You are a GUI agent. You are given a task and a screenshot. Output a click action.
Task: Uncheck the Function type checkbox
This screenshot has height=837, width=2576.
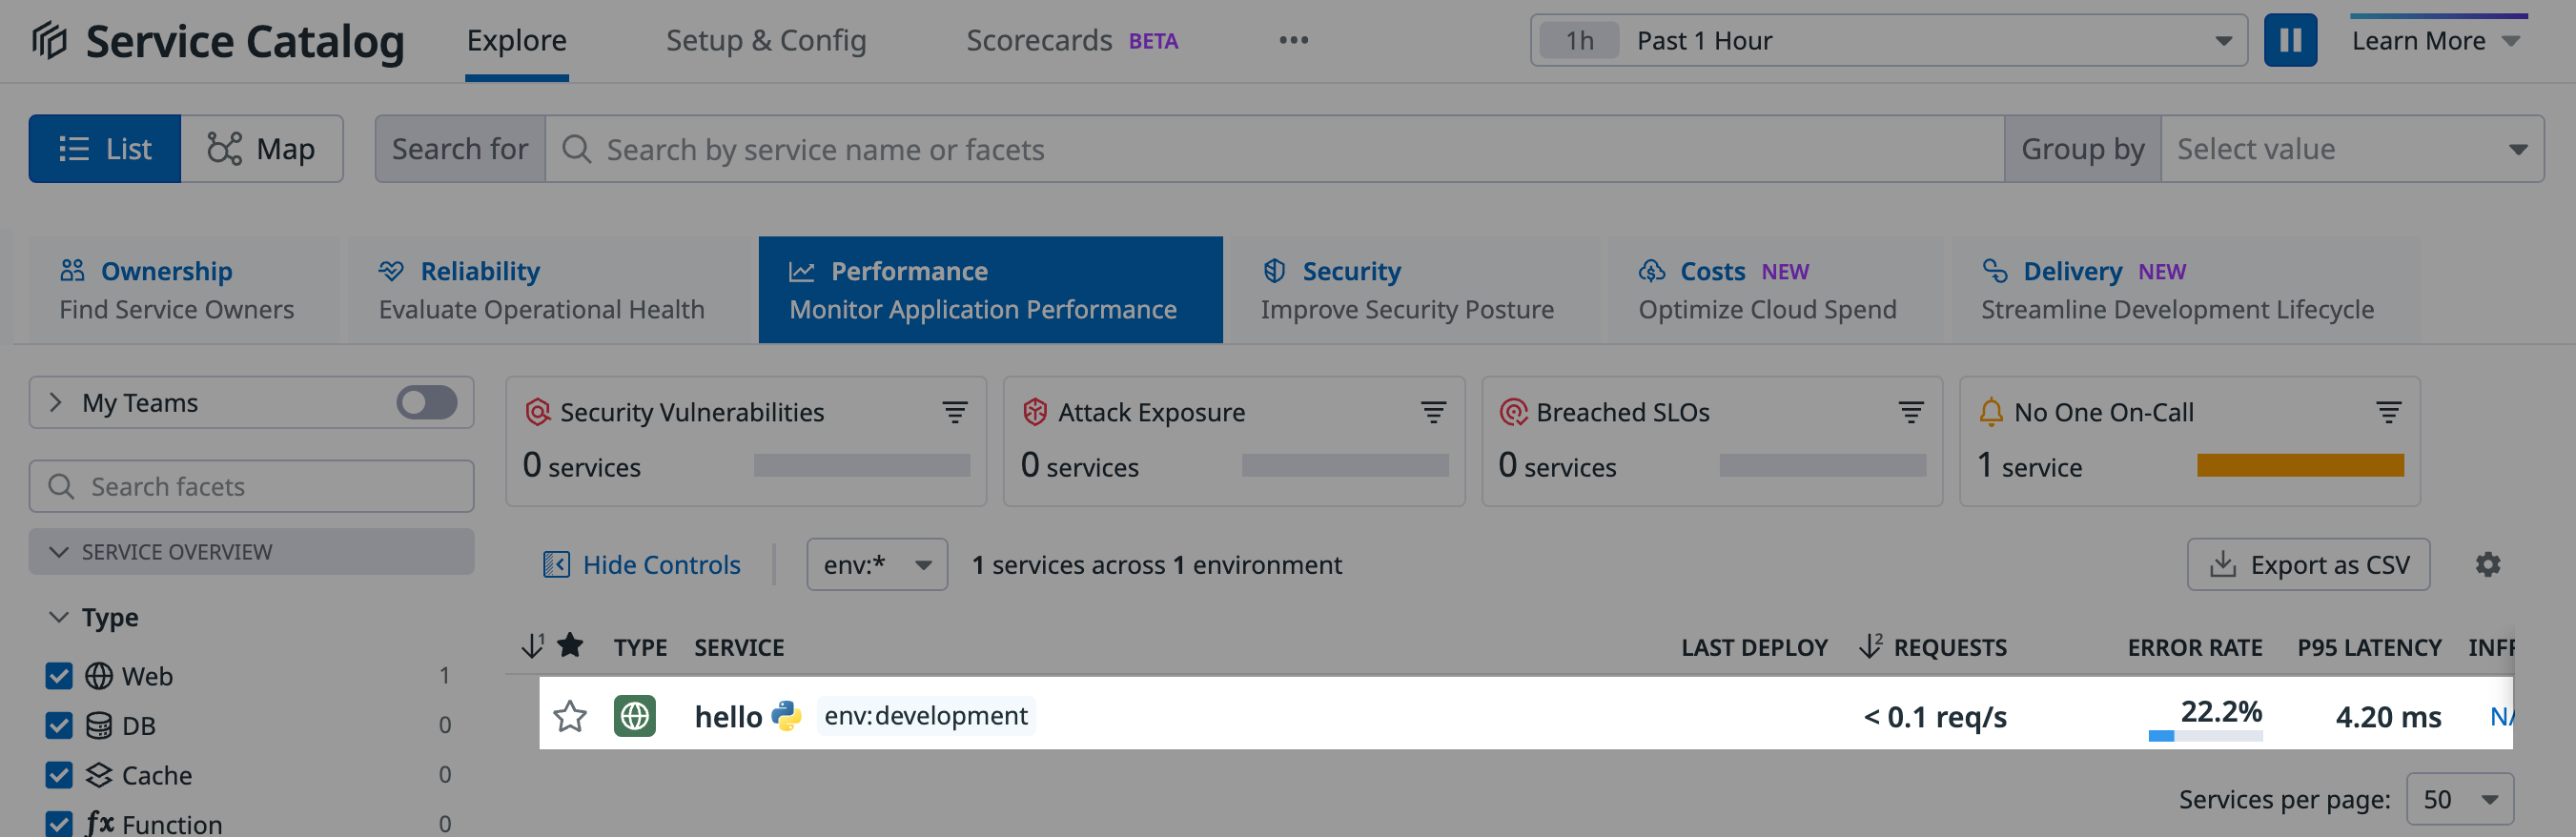click(59, 823)
